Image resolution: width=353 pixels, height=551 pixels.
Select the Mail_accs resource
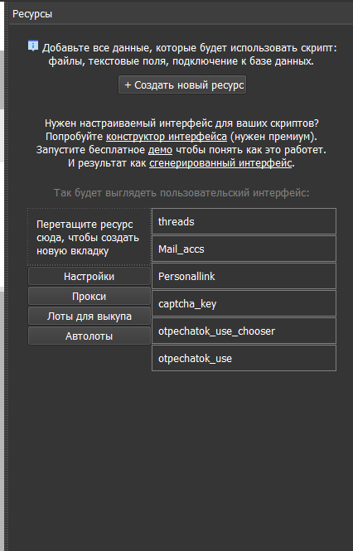(x=244, y=249)
